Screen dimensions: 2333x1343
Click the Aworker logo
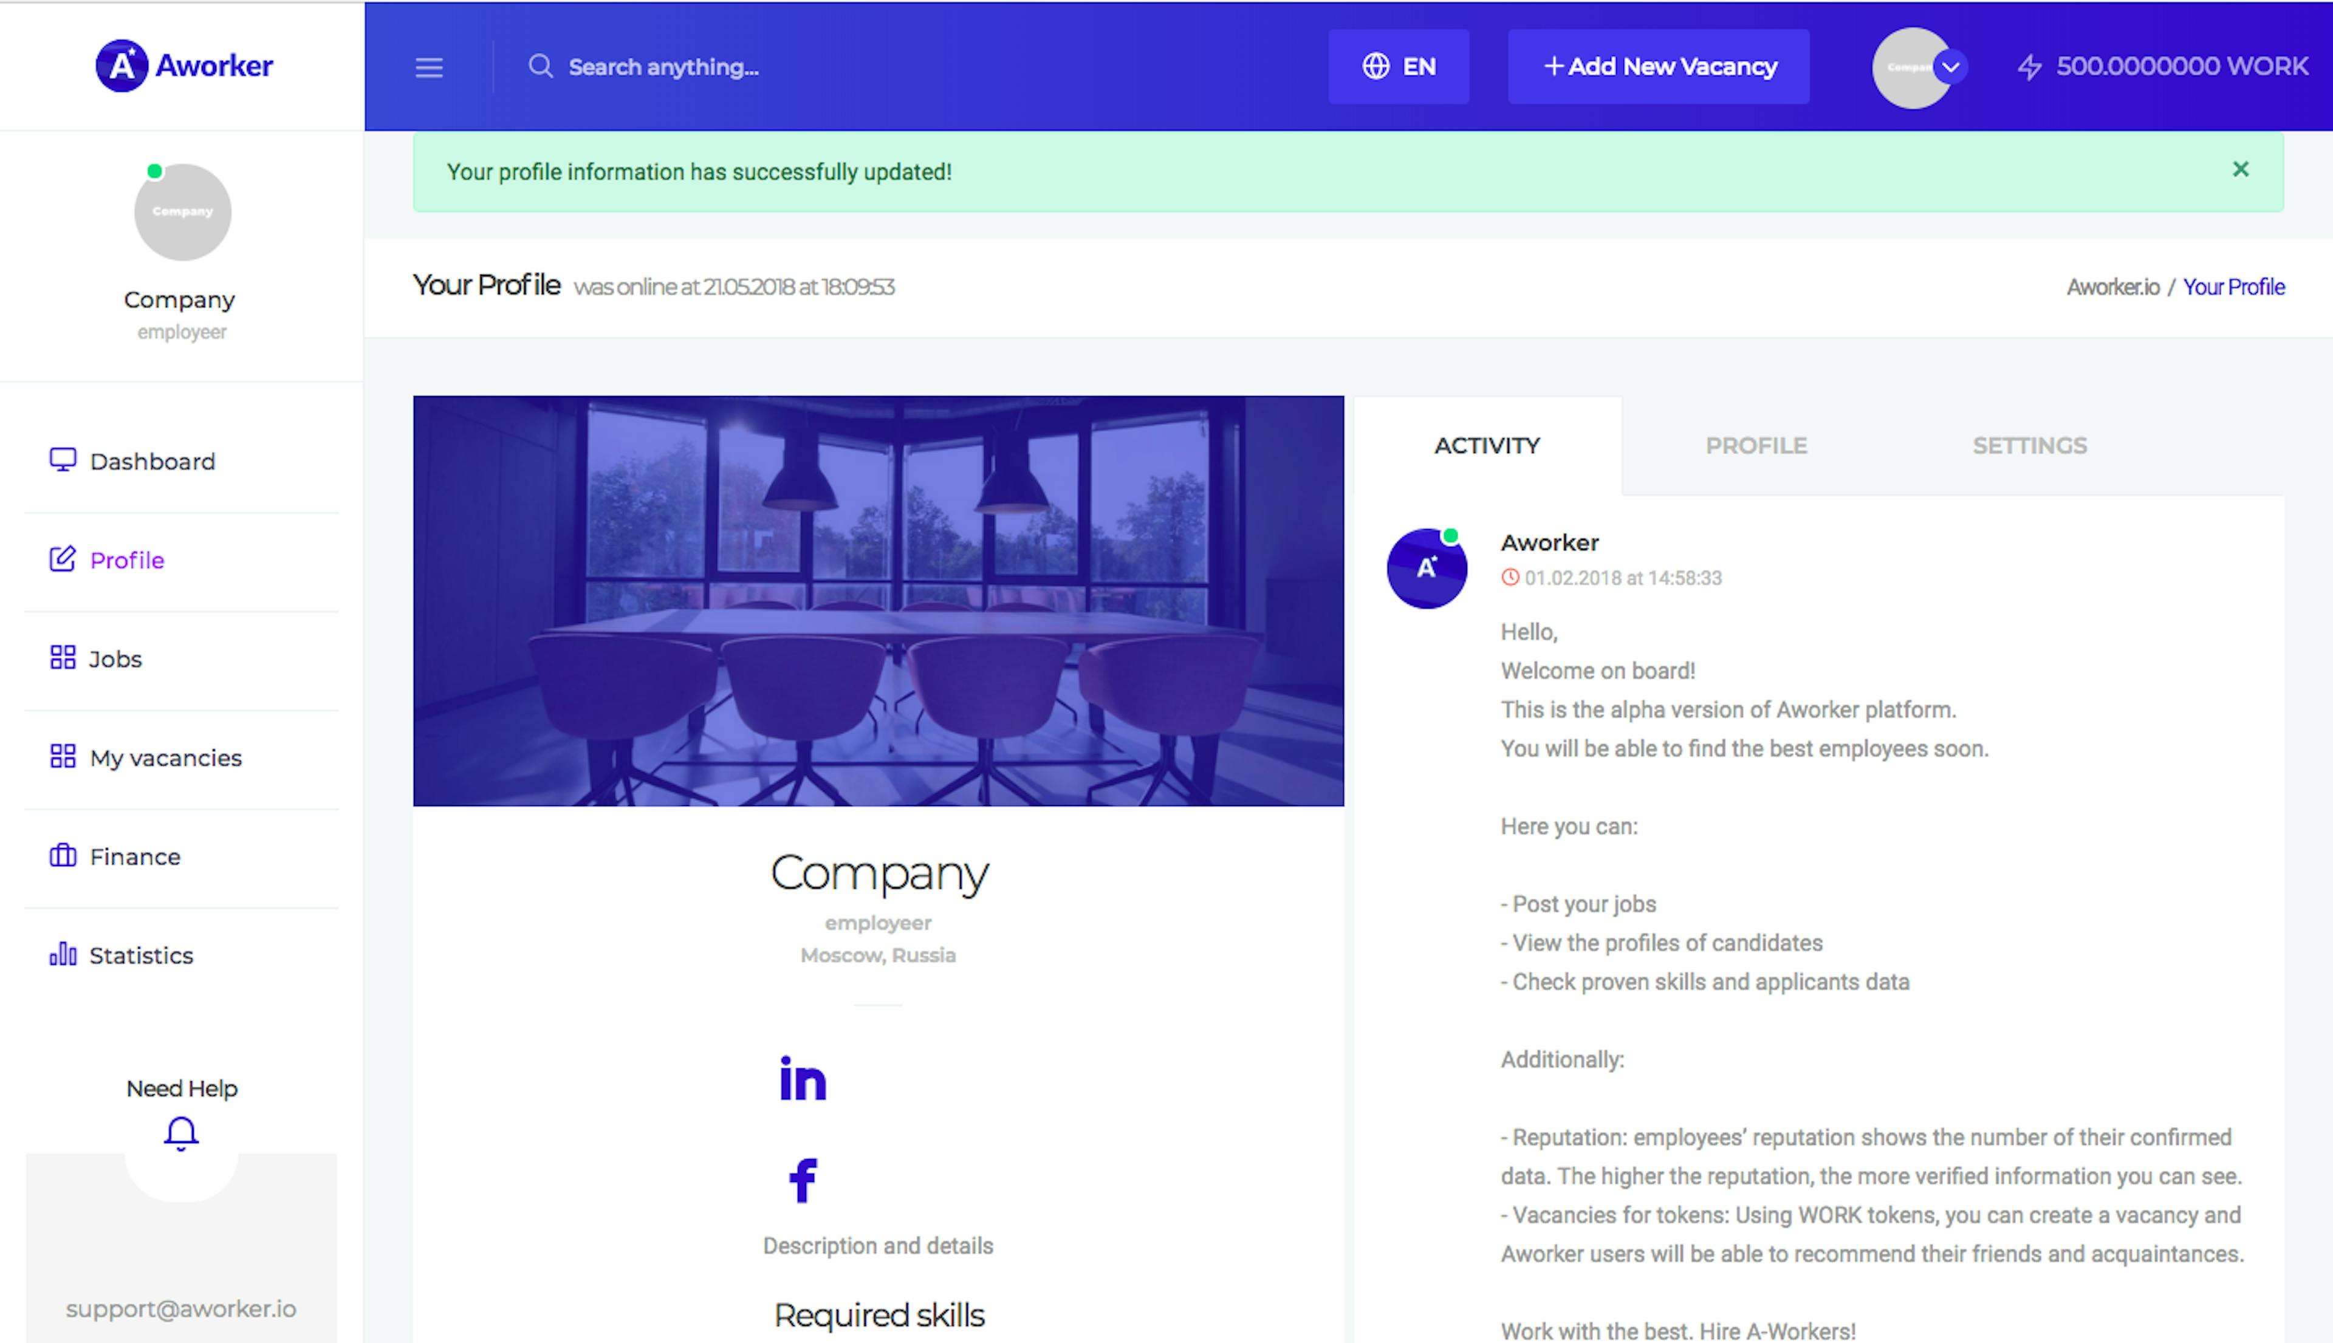(x=183, y=66)
